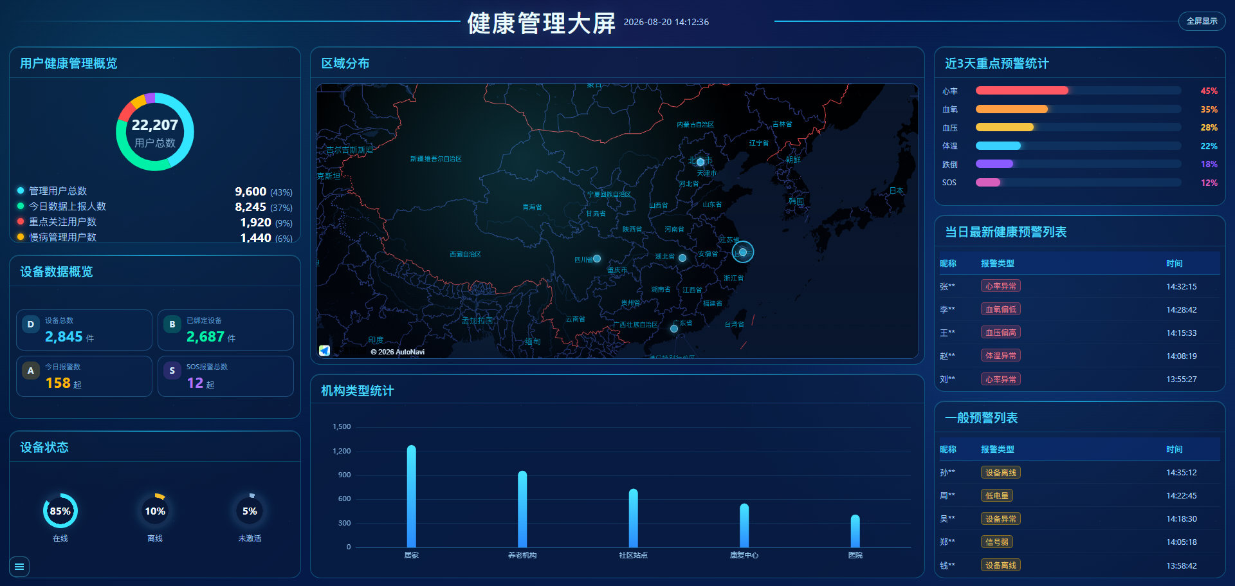
Task: Click the 报警类型 column header in 一般预警列表
Action: [x=997, y=450]
